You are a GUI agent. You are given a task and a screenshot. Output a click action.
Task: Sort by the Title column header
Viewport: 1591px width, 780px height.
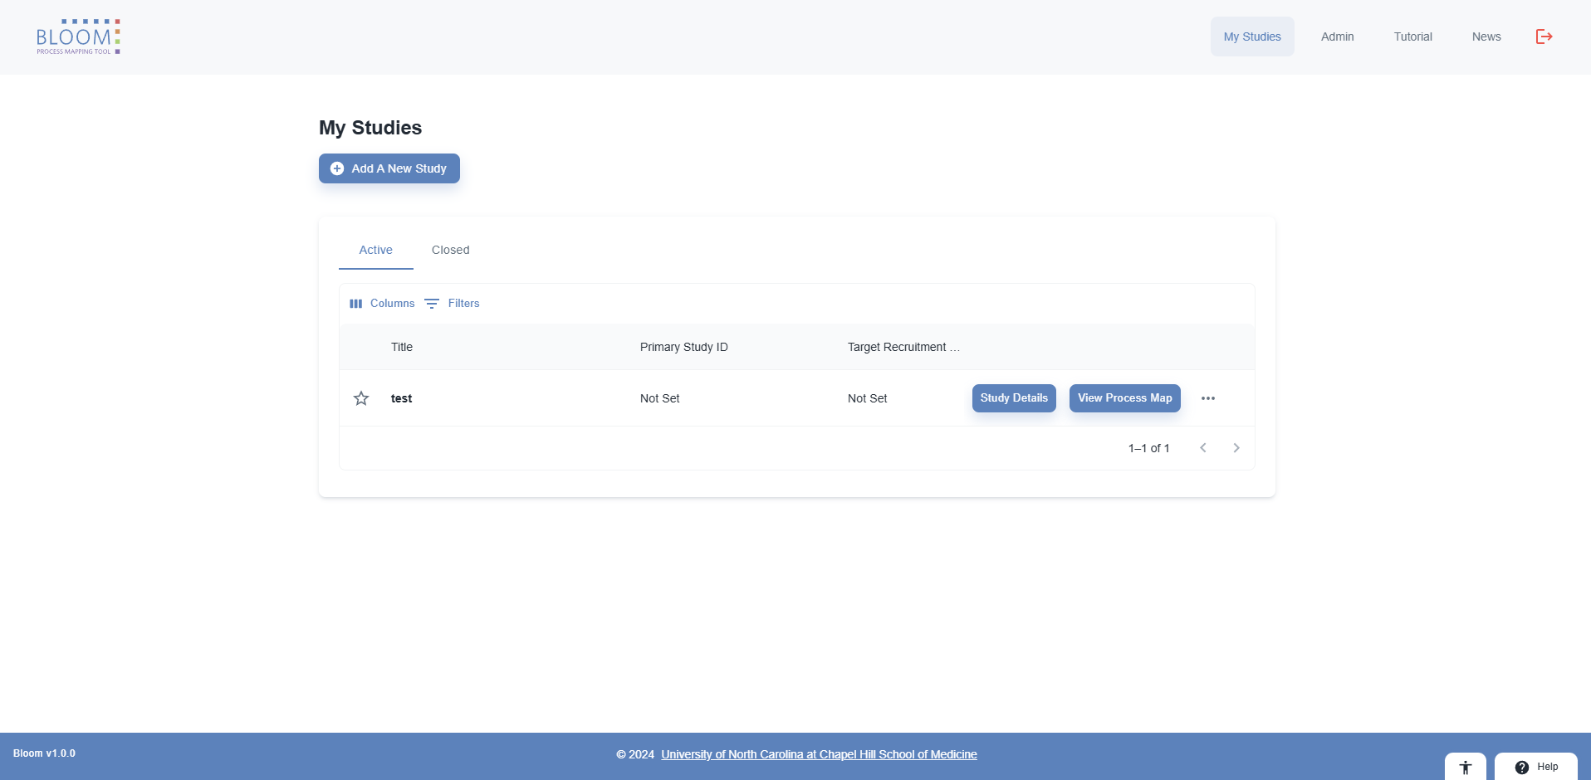[x=402, y=347]
